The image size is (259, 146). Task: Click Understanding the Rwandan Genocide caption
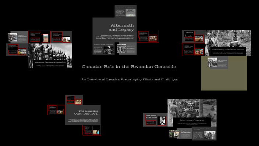click(x=228, y=49)
